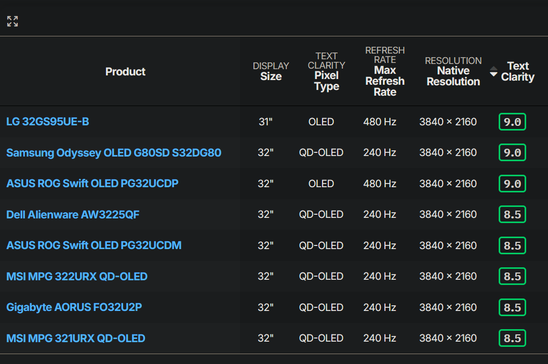This screenshot has width=548, height=364.
Task: Click QD-OLED in the Samsung Odyssey row
Action: coord(321,152)
